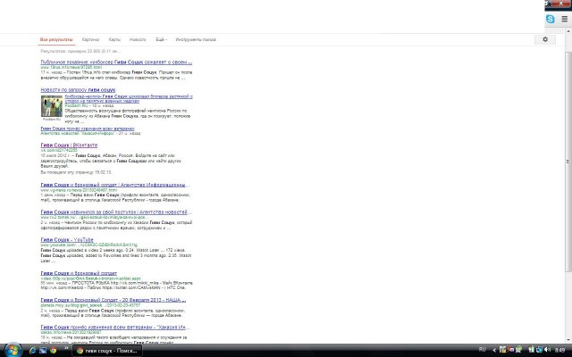This screenshot has height=357, width=572.
Task: Launch Chrome from the quick launch bar
Action: (54, 350)
